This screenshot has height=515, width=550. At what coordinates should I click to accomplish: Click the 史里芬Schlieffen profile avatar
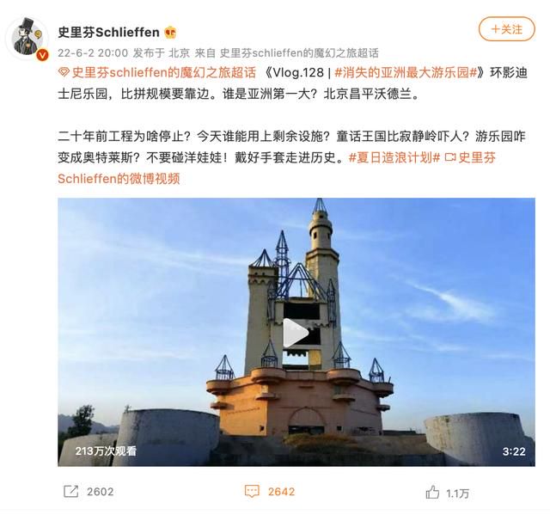pyautogui.click(x=27, y=39)
